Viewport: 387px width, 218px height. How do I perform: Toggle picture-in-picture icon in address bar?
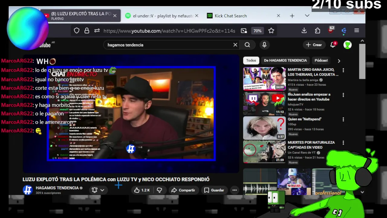244,31
